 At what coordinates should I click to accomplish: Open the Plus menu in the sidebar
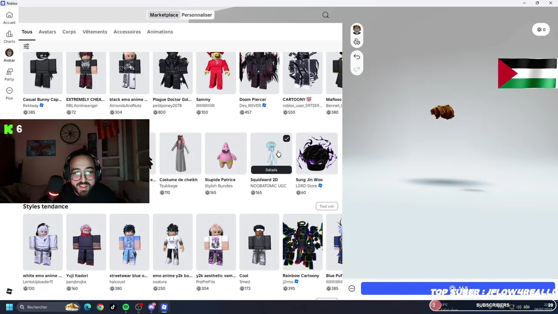click(x=9, y=93)
